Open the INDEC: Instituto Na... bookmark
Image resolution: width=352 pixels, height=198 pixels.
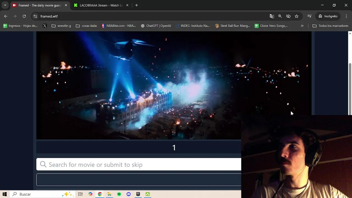pyautogui.click(x=193, y=26)
